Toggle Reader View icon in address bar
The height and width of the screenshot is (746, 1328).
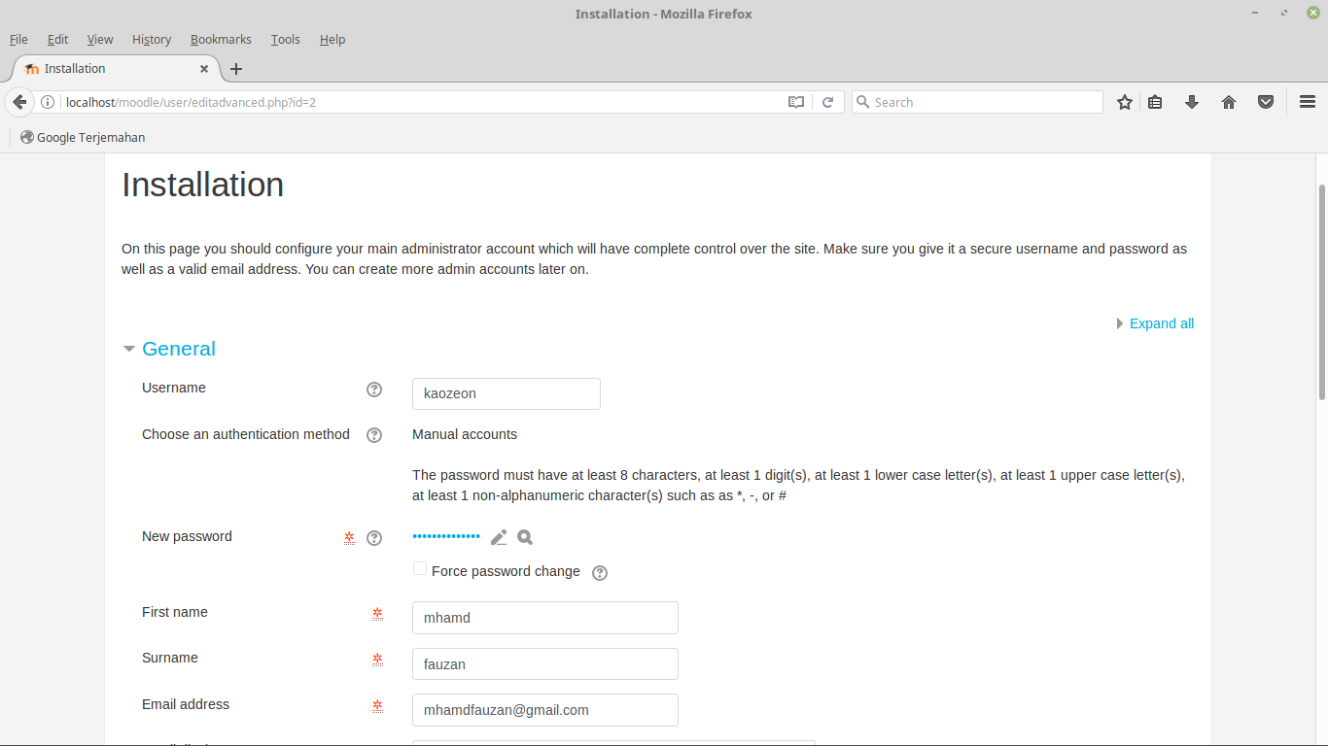click(x=796, y=102)
